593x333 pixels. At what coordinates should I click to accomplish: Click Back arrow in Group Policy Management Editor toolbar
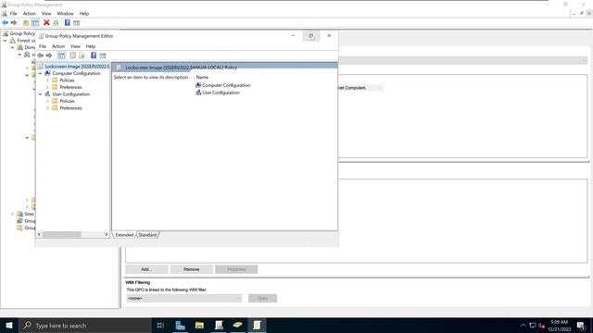pyautogui.click(x=41, y=55)
